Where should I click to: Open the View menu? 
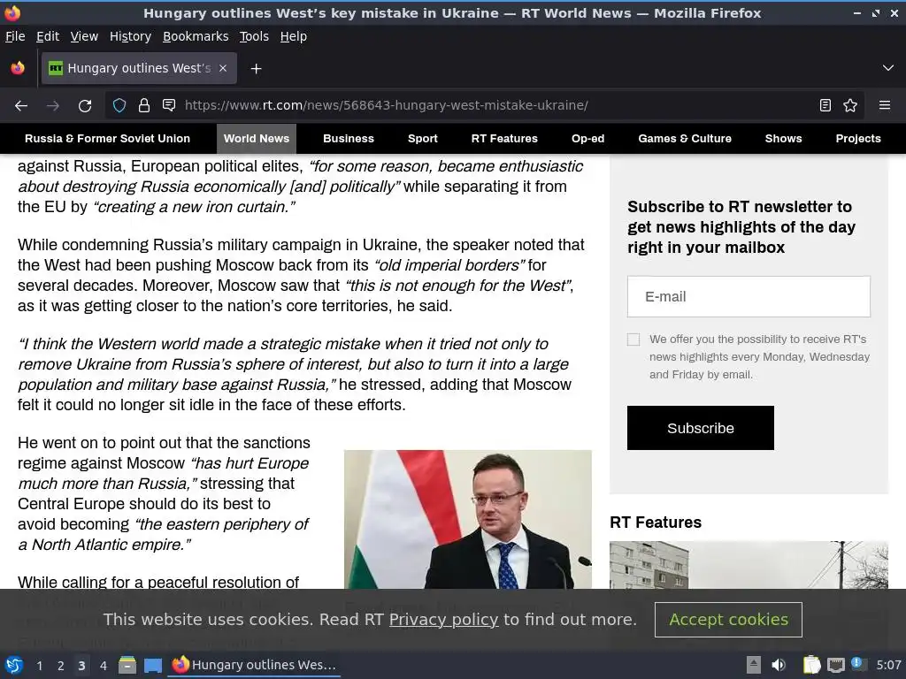[x=84, y=36]
